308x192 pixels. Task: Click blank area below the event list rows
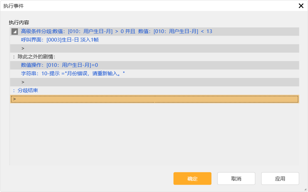(x=155, y=135)
